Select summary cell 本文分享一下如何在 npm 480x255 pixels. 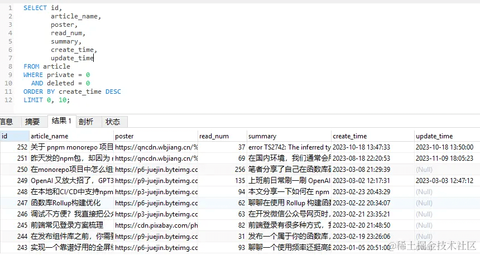click(289, 192)
